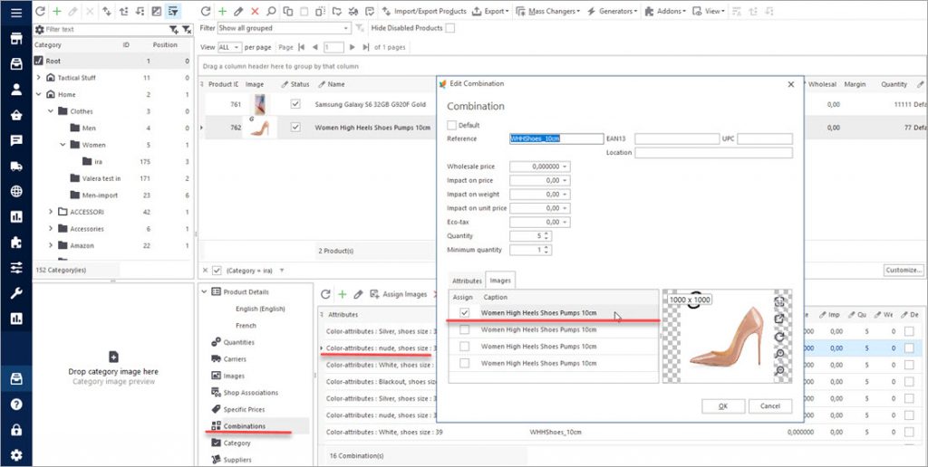The image size is (928, 467).
Task: Click the OK button
Action: point(722,406)
